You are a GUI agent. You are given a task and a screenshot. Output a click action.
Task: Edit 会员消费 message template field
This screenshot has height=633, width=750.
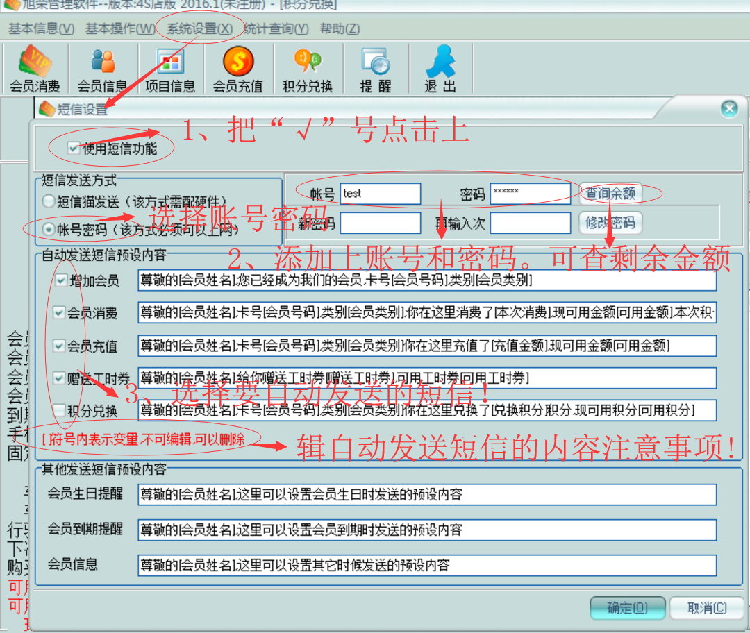427,312
